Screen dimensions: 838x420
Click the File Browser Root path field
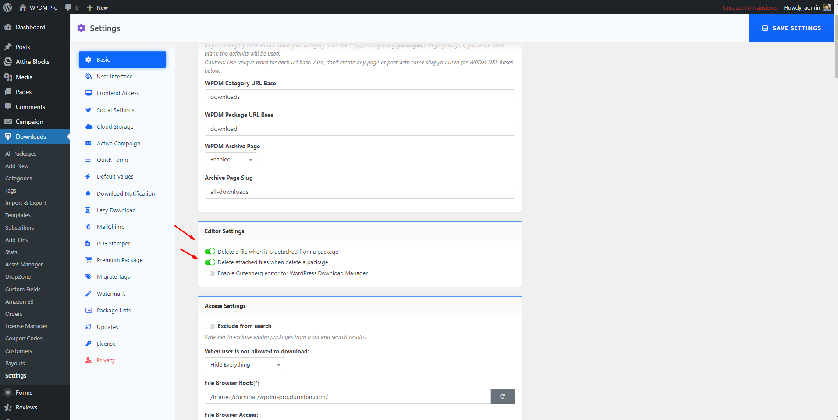point(348,396)
